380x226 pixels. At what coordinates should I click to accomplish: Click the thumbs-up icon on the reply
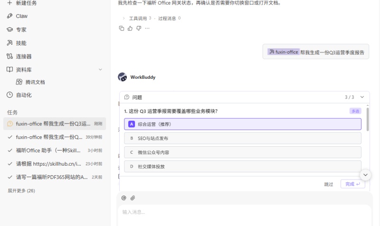coord(130,28)
